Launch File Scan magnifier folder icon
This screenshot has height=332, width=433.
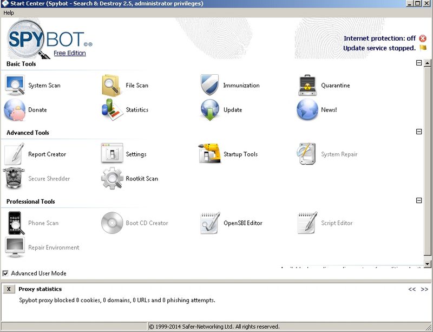tap(111, 85)
